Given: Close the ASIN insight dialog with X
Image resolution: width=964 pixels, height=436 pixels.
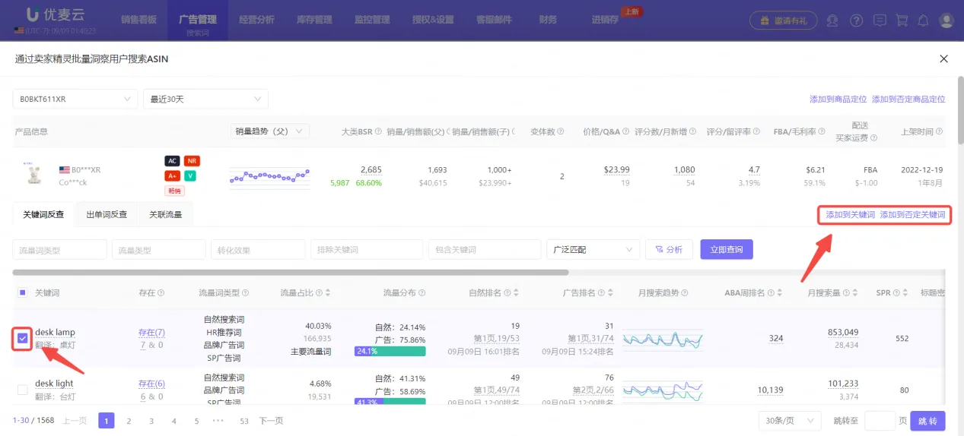Looking at the screenshot, I should point(943,58).
